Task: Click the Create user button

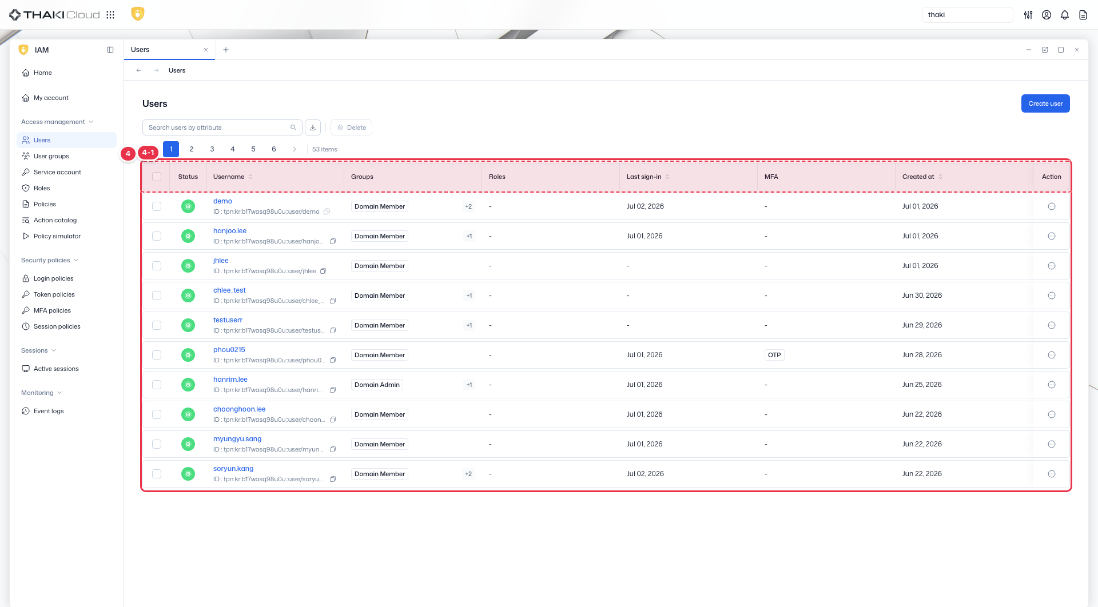Action: 1045,103
